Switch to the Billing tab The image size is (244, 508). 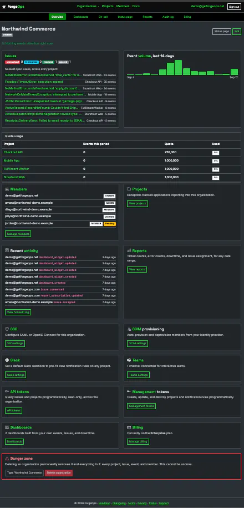[187, 17]
